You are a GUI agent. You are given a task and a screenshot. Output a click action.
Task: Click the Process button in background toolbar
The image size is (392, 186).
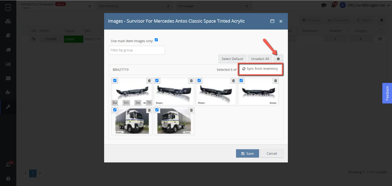311,20
